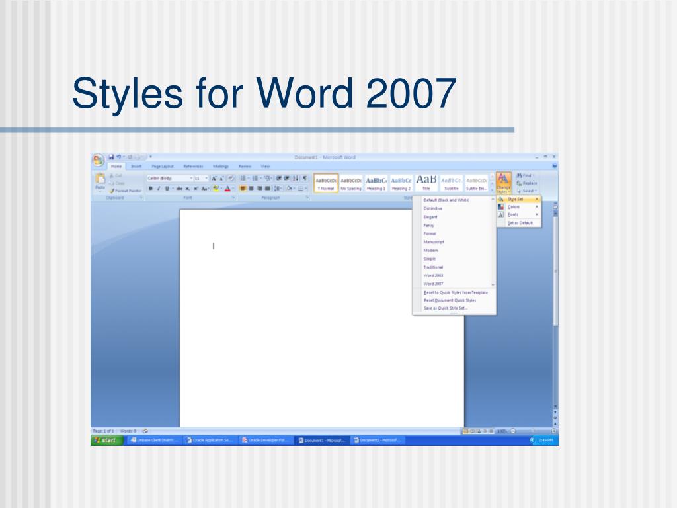677x508 pixels.
Task: Switch to Document2 taskbar button
Action: click(x=378, y=440)
